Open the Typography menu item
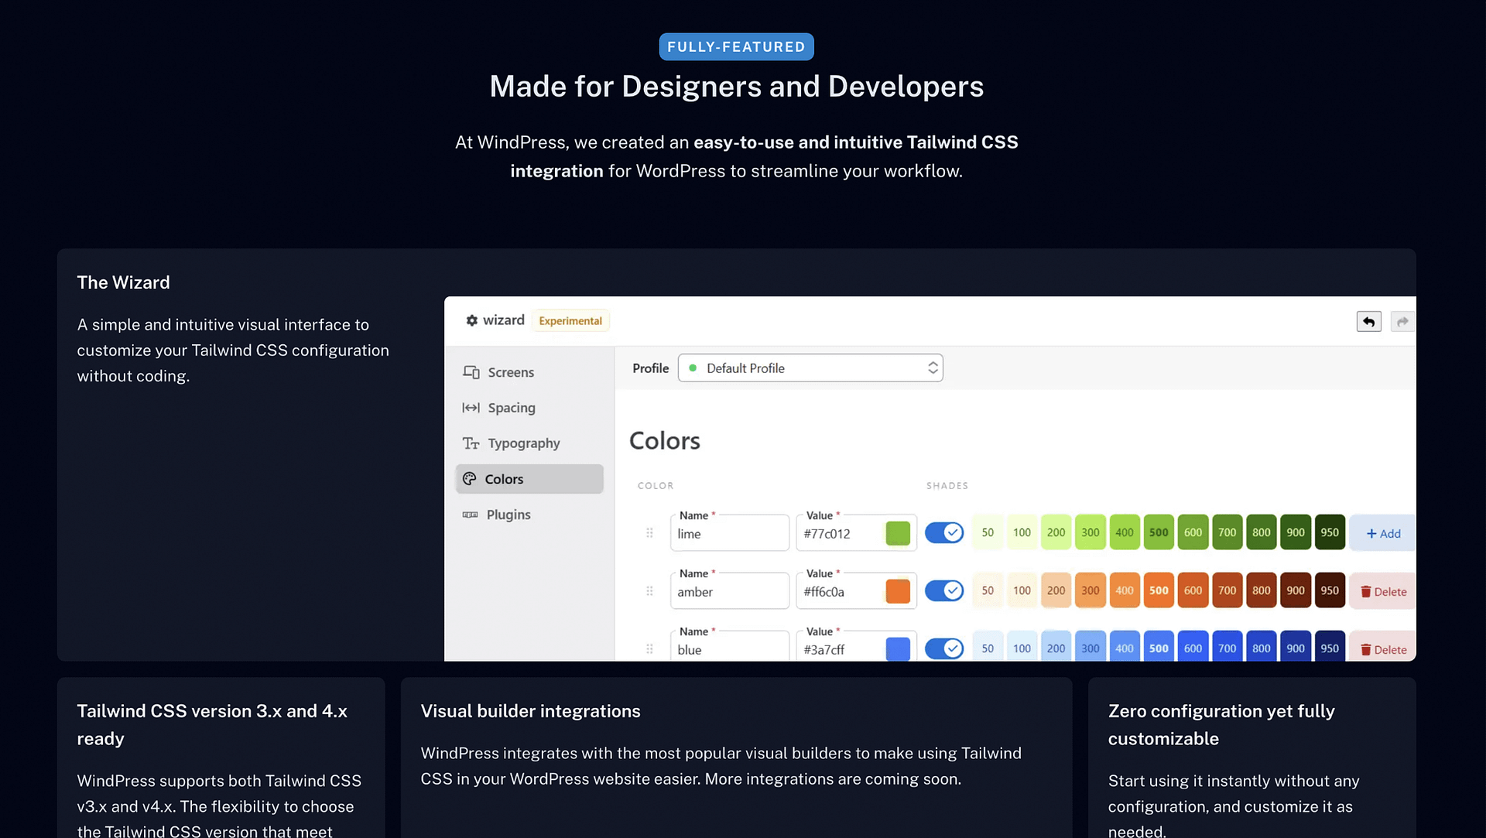This screenshot has width=1486, height=838. [x=523, y=443]
